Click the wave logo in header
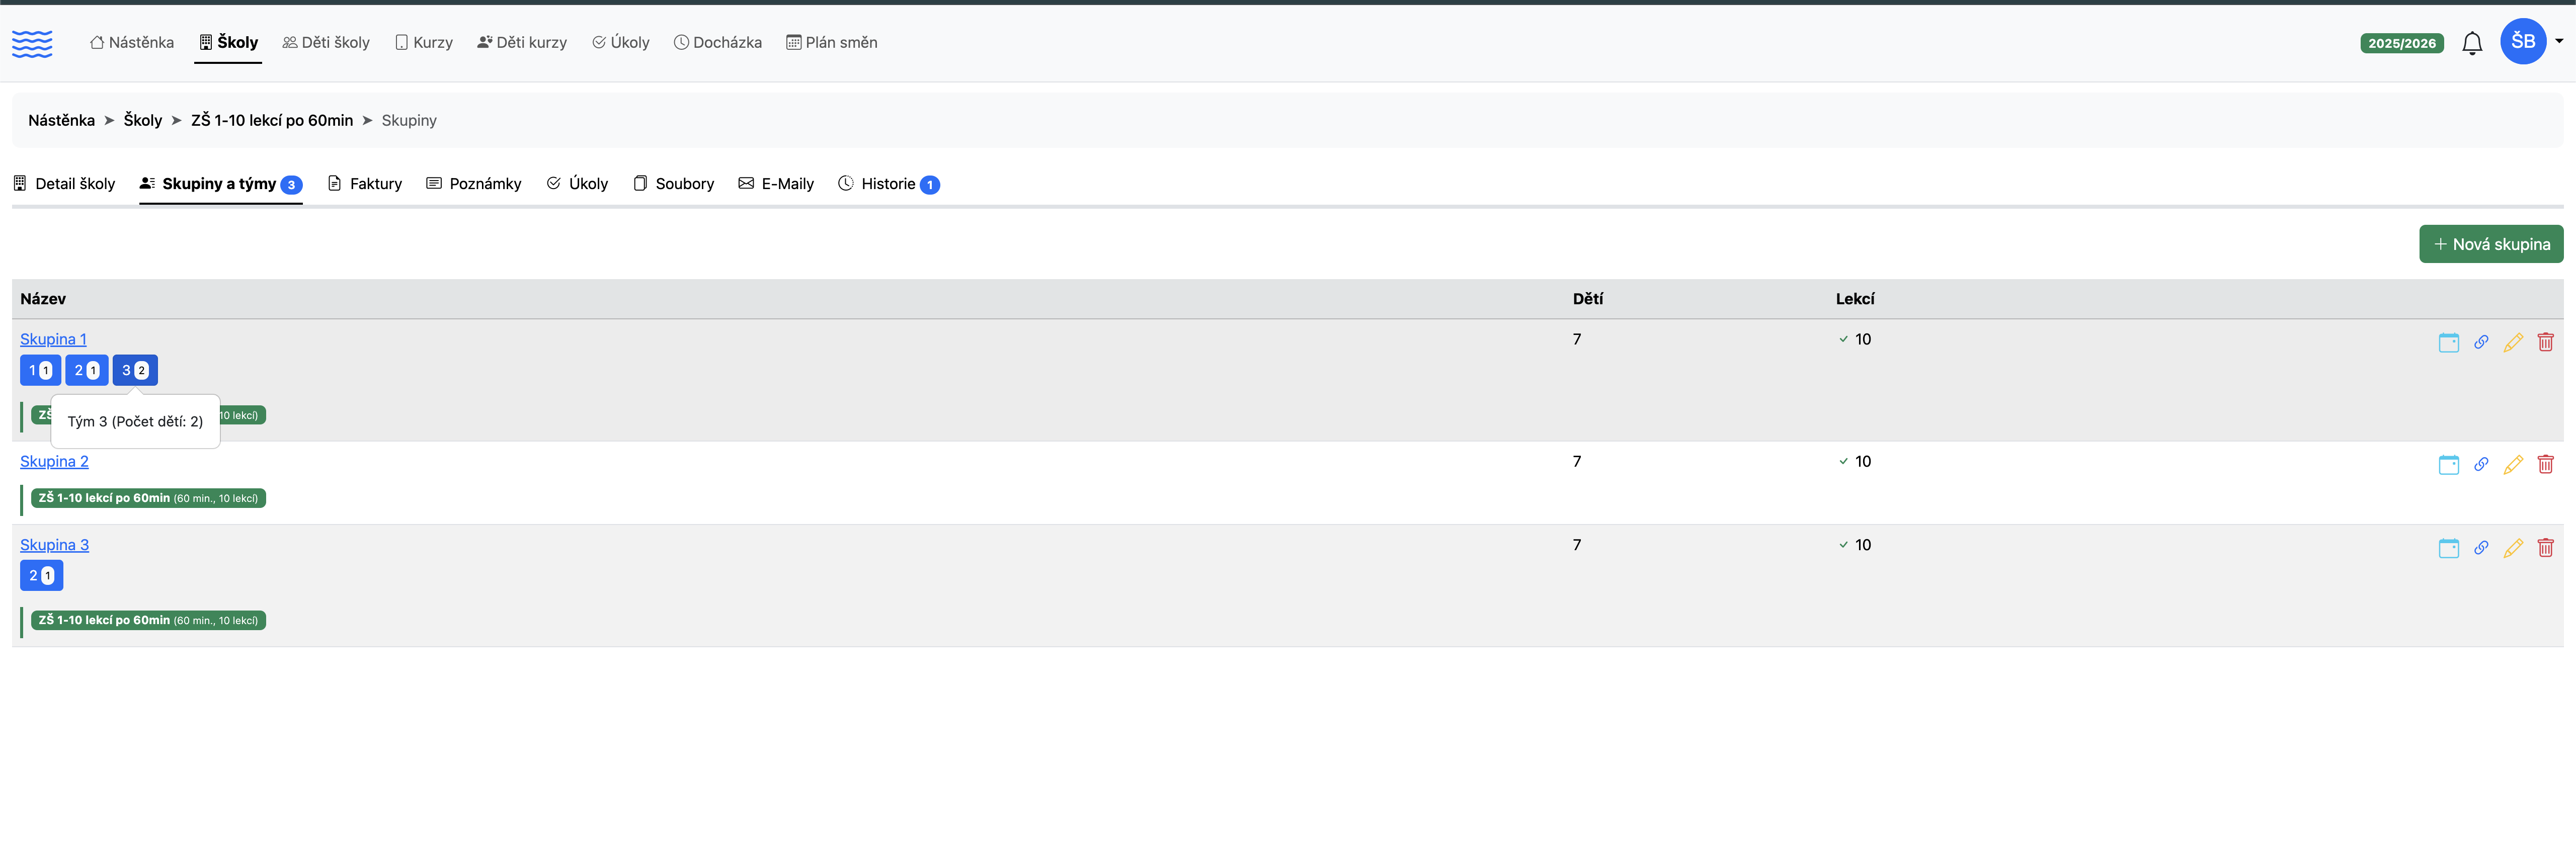2576x865 pixels. pyautogui.click(x=32, y=43)
